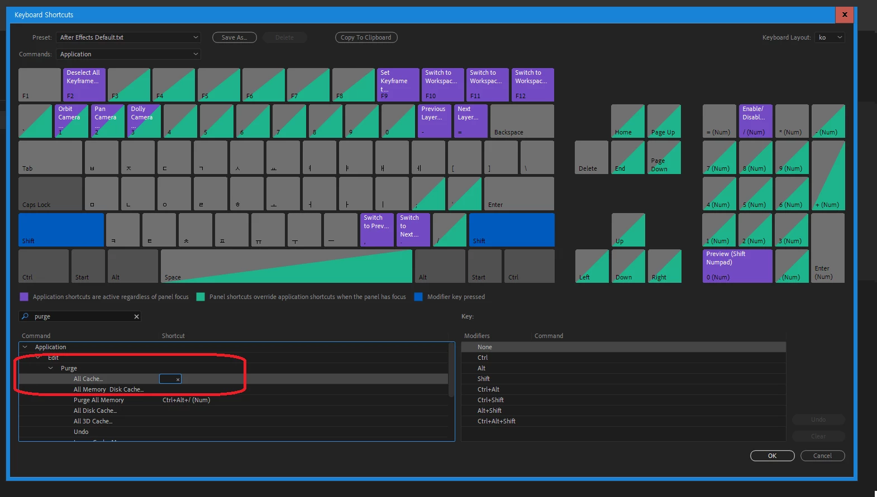This screenshot has height=497, width=877.
Task: Click the Space bar key
Action: [287, 266]
